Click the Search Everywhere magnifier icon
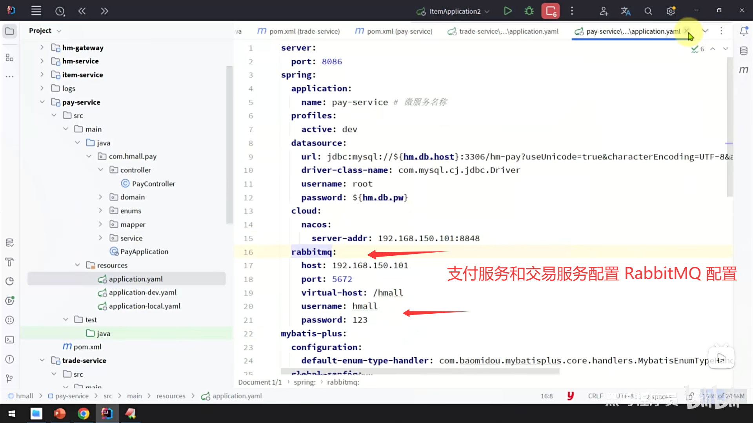The width and height of the screenshot is (753, 423). [648, 11]
